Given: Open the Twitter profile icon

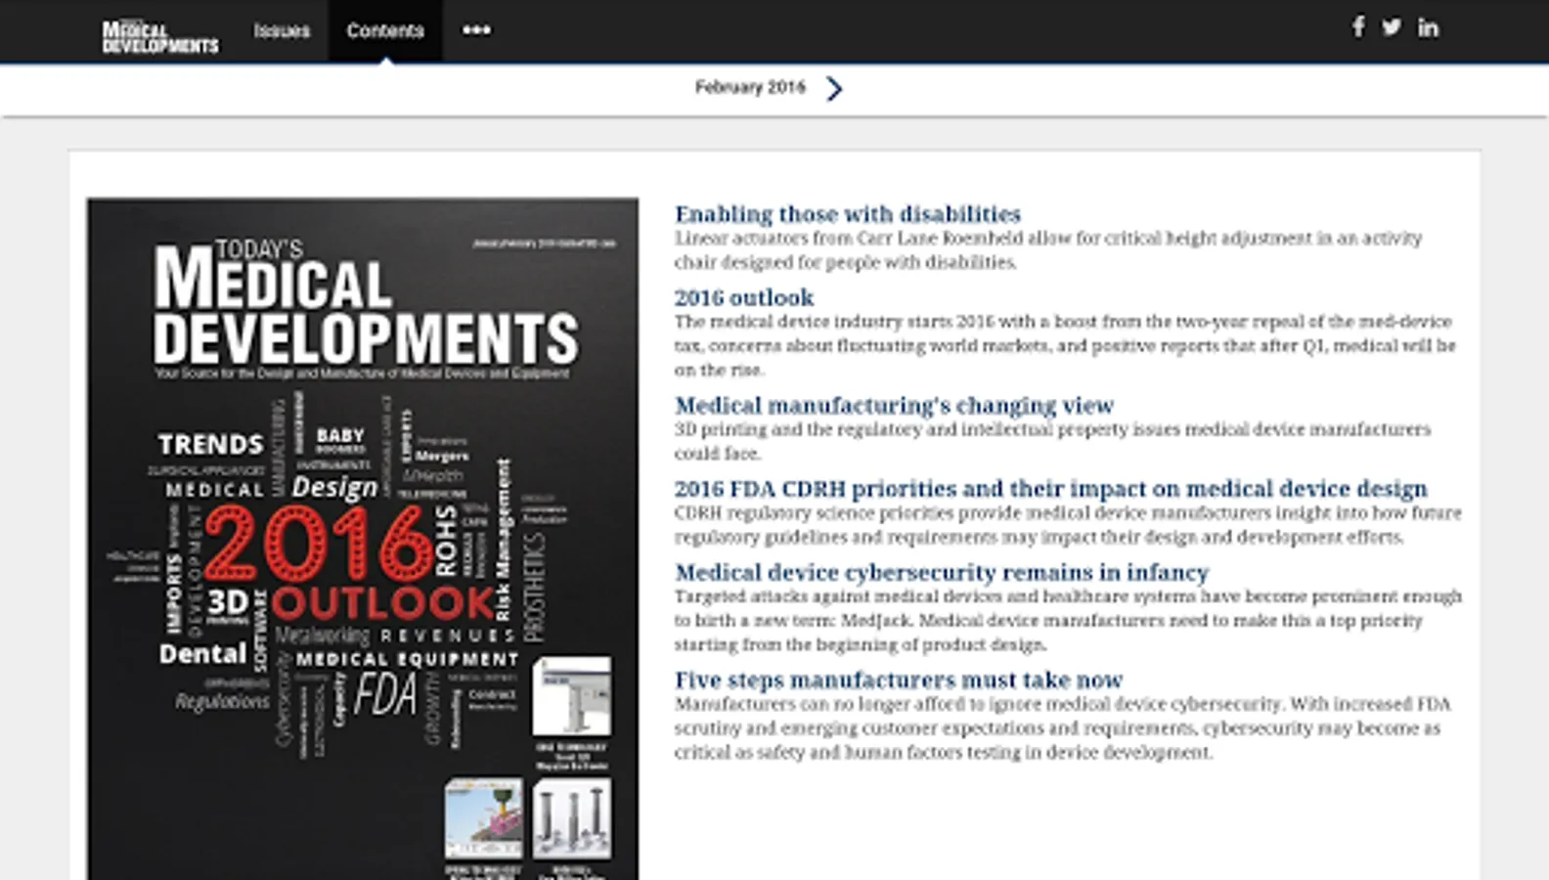Looking at the screenshot, I should coord(1392,27).
